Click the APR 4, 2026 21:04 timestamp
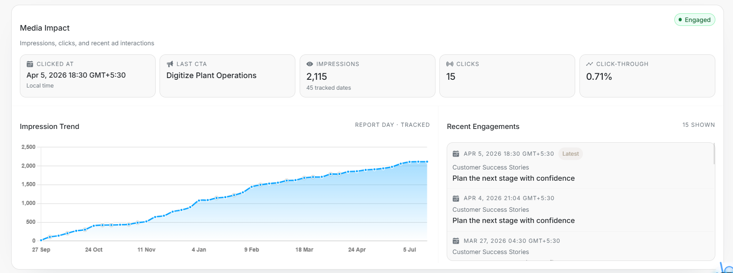733x273 pixels. click(509, 198)
